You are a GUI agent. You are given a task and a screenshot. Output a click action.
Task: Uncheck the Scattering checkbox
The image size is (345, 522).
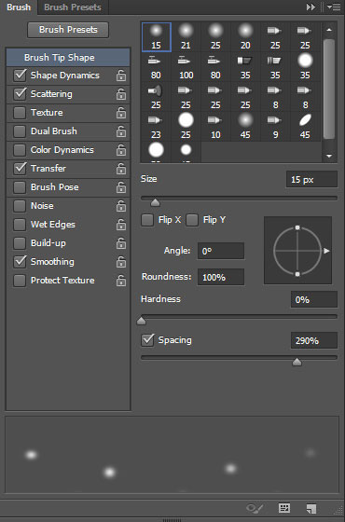pos(20,94)
